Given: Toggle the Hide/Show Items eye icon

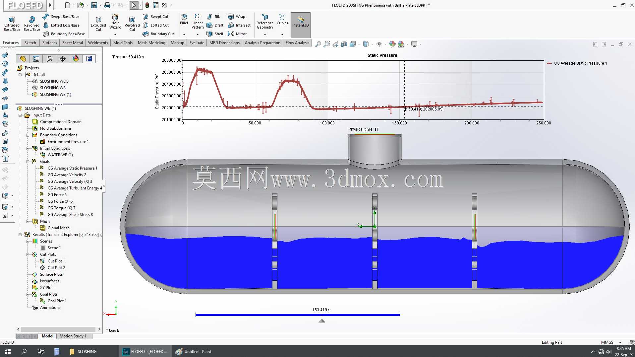Looking at the screenshot, I should coord(379,44).
